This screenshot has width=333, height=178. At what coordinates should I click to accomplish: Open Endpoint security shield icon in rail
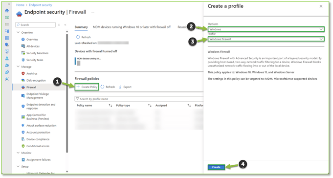[x=7, y=44]
